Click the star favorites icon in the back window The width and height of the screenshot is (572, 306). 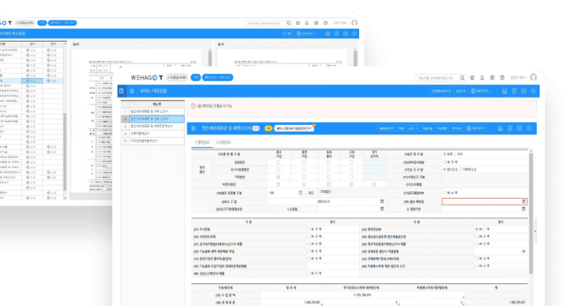298,23
